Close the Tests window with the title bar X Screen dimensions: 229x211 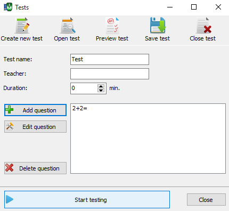(x=218, y=7)
